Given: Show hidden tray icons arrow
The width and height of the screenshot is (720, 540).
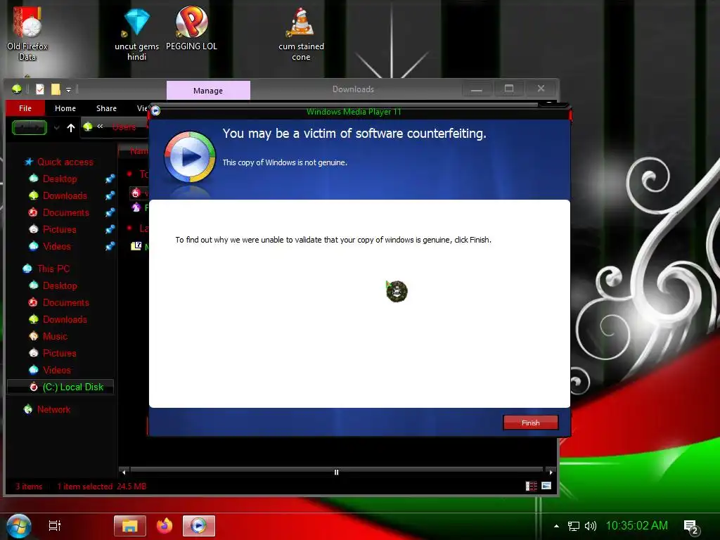Looking at the screenshot, I should point(556,526).
